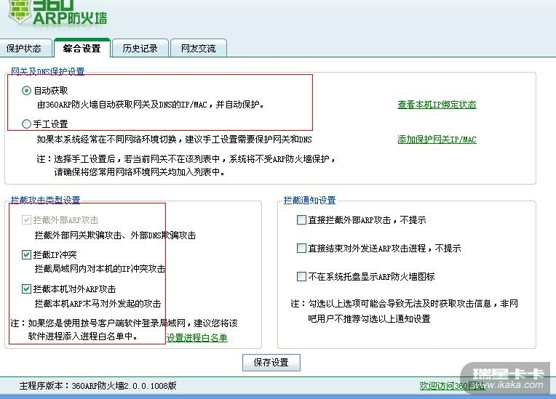Click the 360 ARP防火墙 shield logo
The height and width of the screenshot is (399, 556).
20,12
